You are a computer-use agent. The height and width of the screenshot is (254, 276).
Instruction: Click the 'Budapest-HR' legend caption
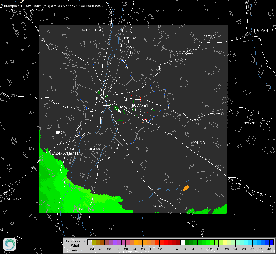75,241
